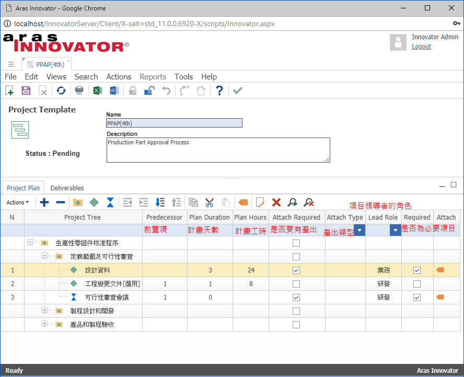
Task: Check Required box for 工程變更文件 row
Action: 416,284
